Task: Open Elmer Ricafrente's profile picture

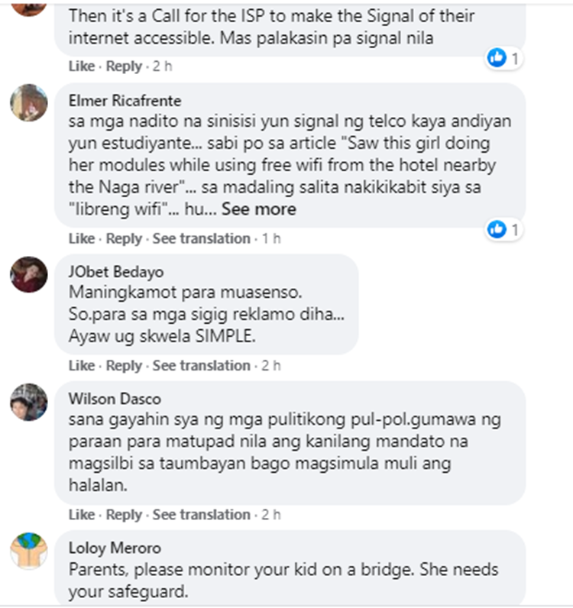Action: [29, 103]
